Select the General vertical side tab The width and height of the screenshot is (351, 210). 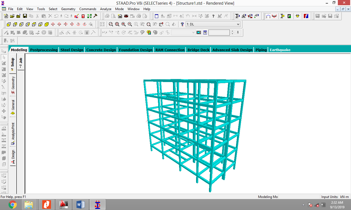13,107
